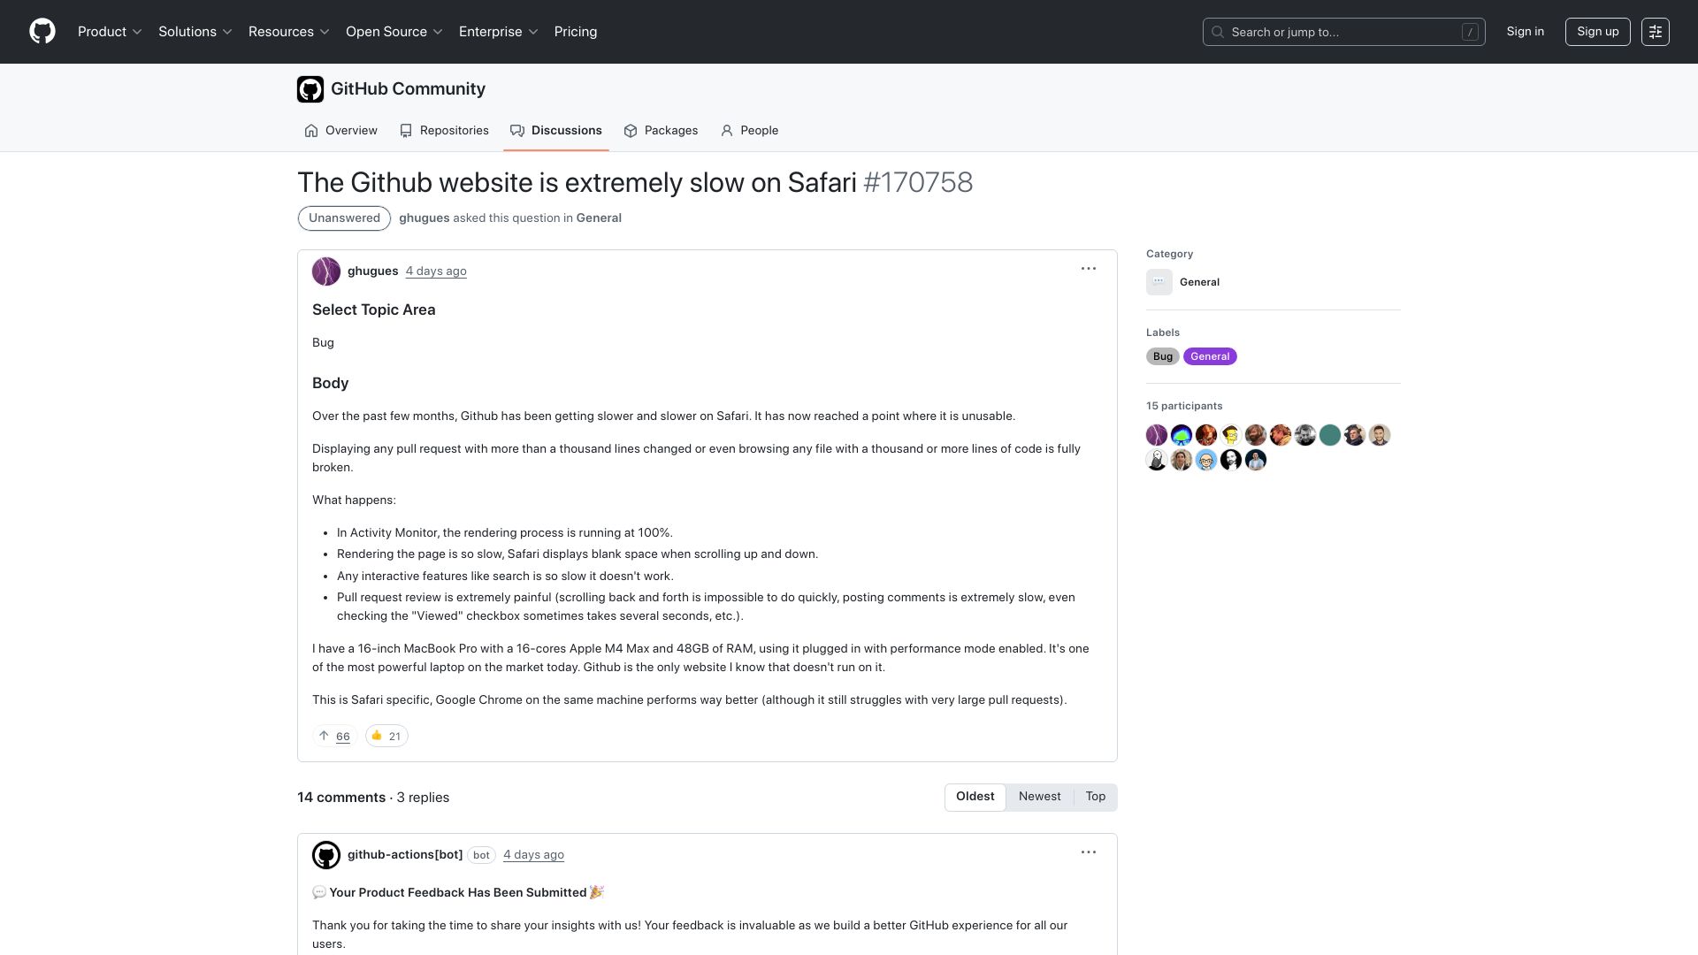
Task: Open options menu on github-actions bot comment
Action: [x=1089, y=852]
